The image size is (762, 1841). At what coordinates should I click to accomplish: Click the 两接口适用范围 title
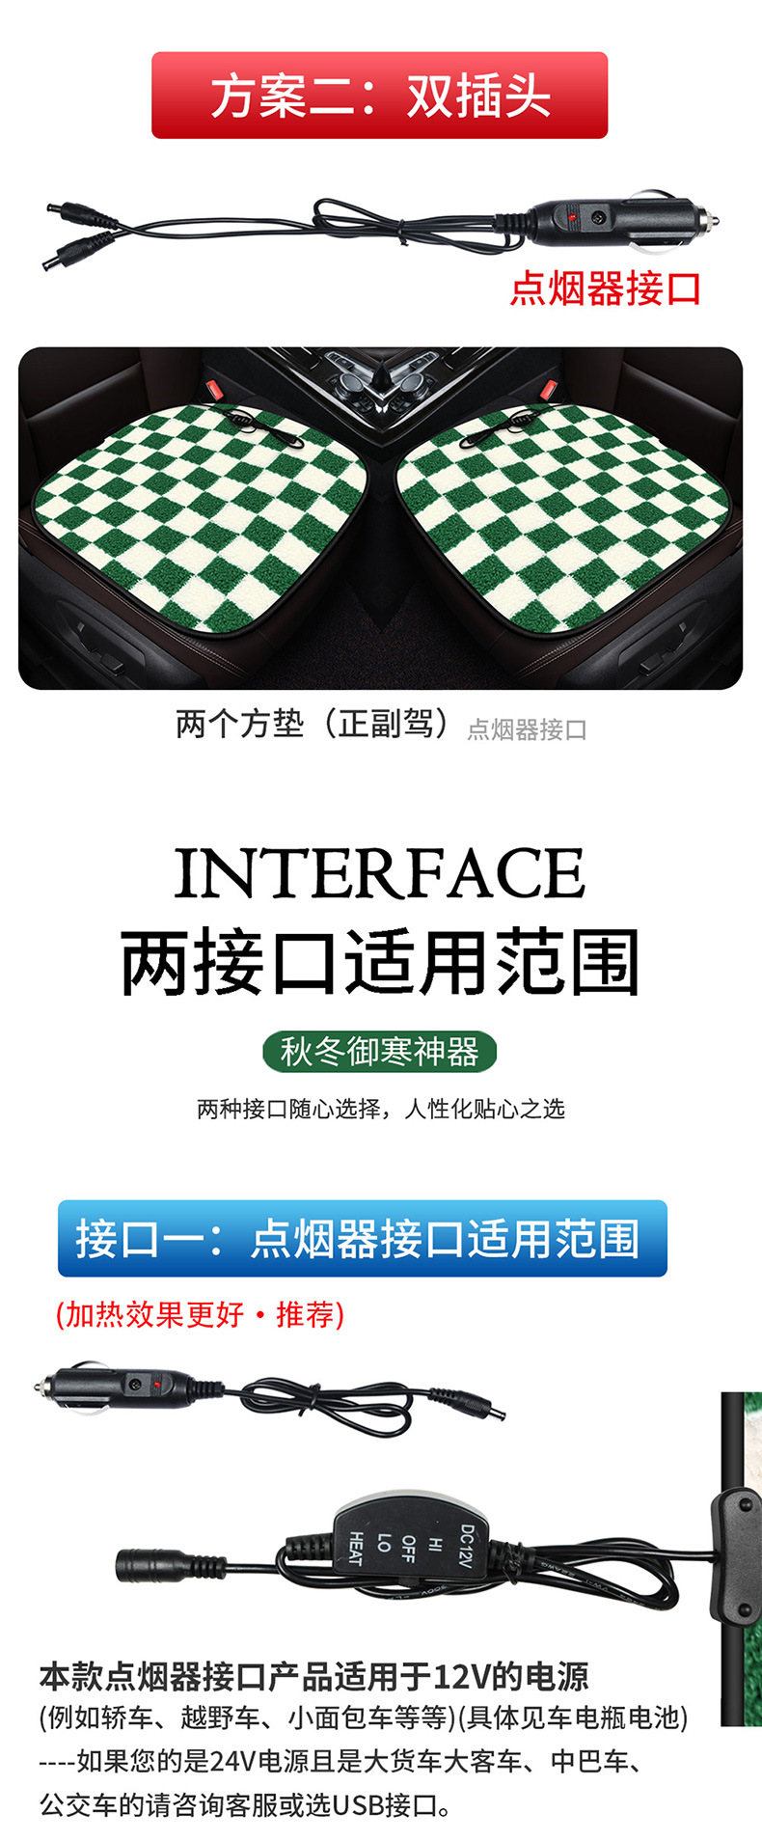click(x=380, y=962)
